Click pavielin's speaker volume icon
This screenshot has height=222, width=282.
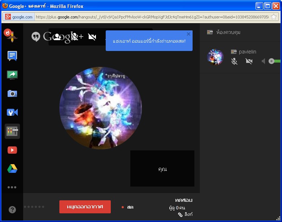click(263, 61)
